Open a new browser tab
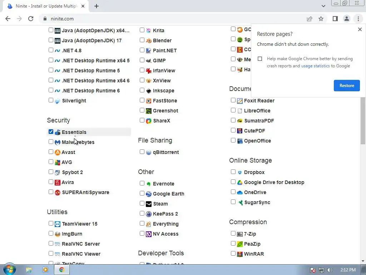This screenshot has width=366, height=275. [97, 6]
